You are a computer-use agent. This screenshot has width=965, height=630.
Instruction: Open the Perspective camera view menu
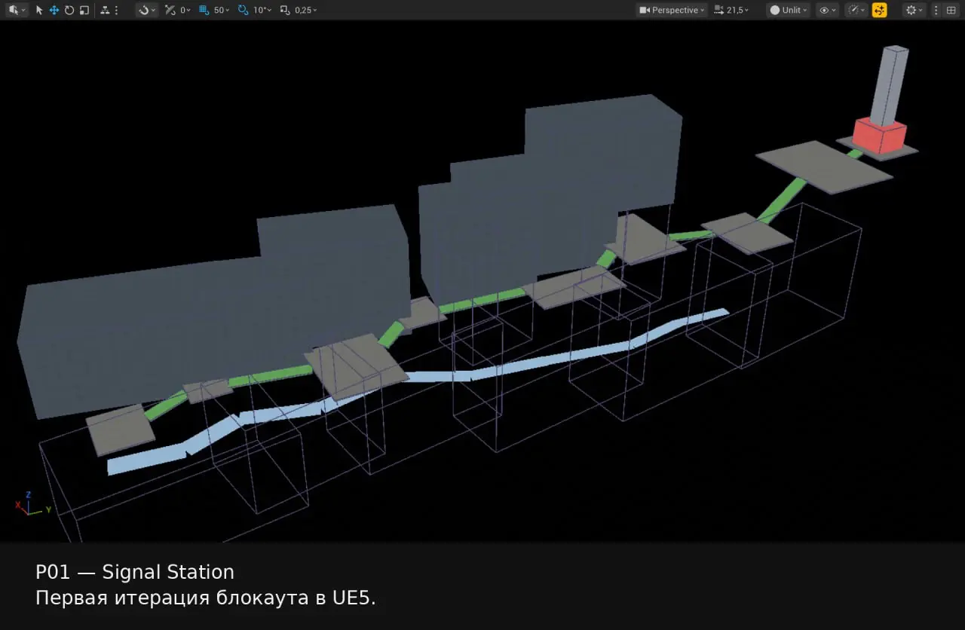672,11
